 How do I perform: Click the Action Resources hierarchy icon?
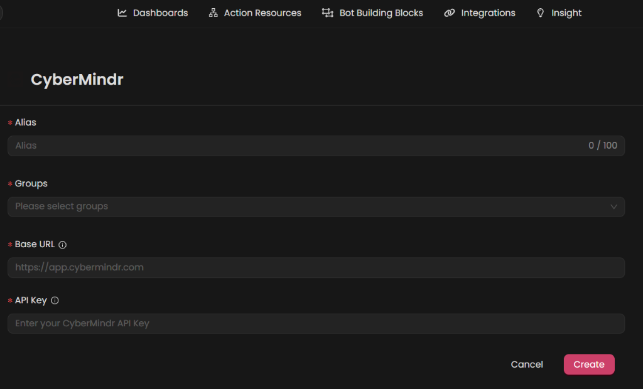coord(213,13)
